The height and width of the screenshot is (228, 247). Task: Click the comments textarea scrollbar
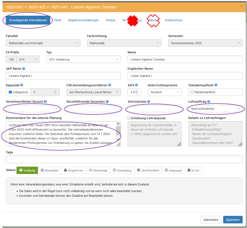tap(118, 132)
